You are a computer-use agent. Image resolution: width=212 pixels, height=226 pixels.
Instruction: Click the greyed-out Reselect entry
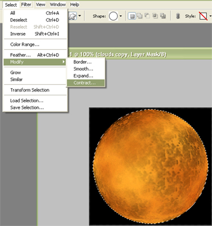35,27
